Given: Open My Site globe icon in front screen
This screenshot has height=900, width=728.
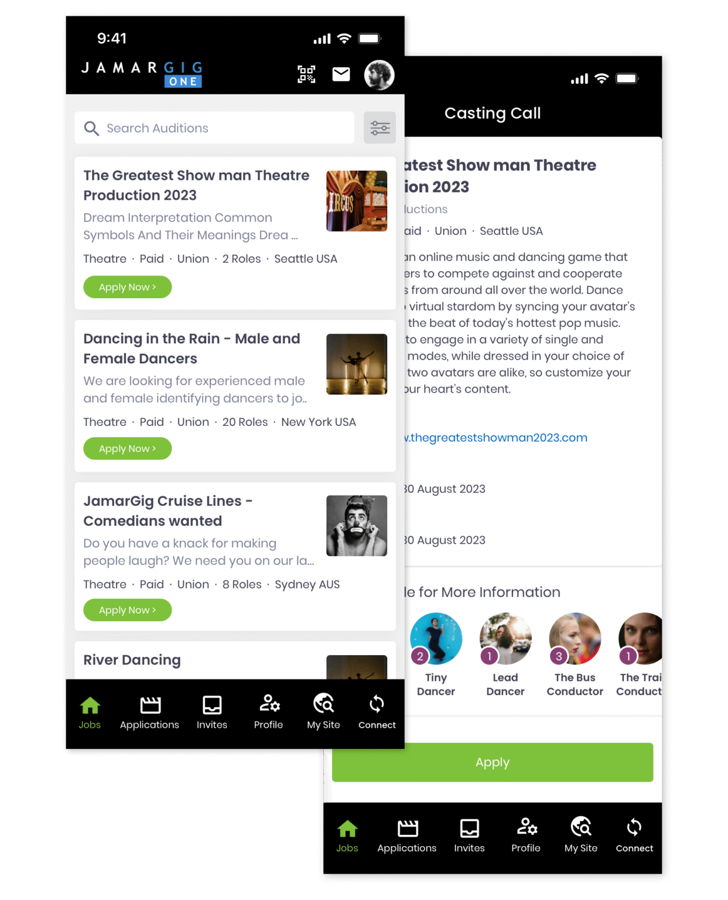Looking at the screenshot, I should (323, 704).
